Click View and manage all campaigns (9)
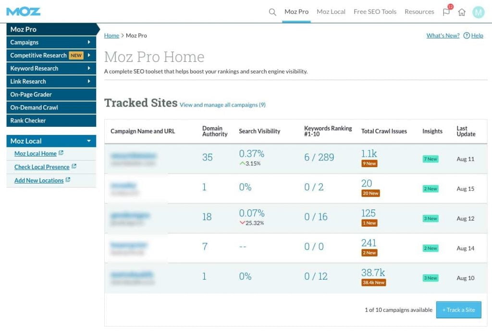Screen dimensions: 492x331 coord(222,105)
